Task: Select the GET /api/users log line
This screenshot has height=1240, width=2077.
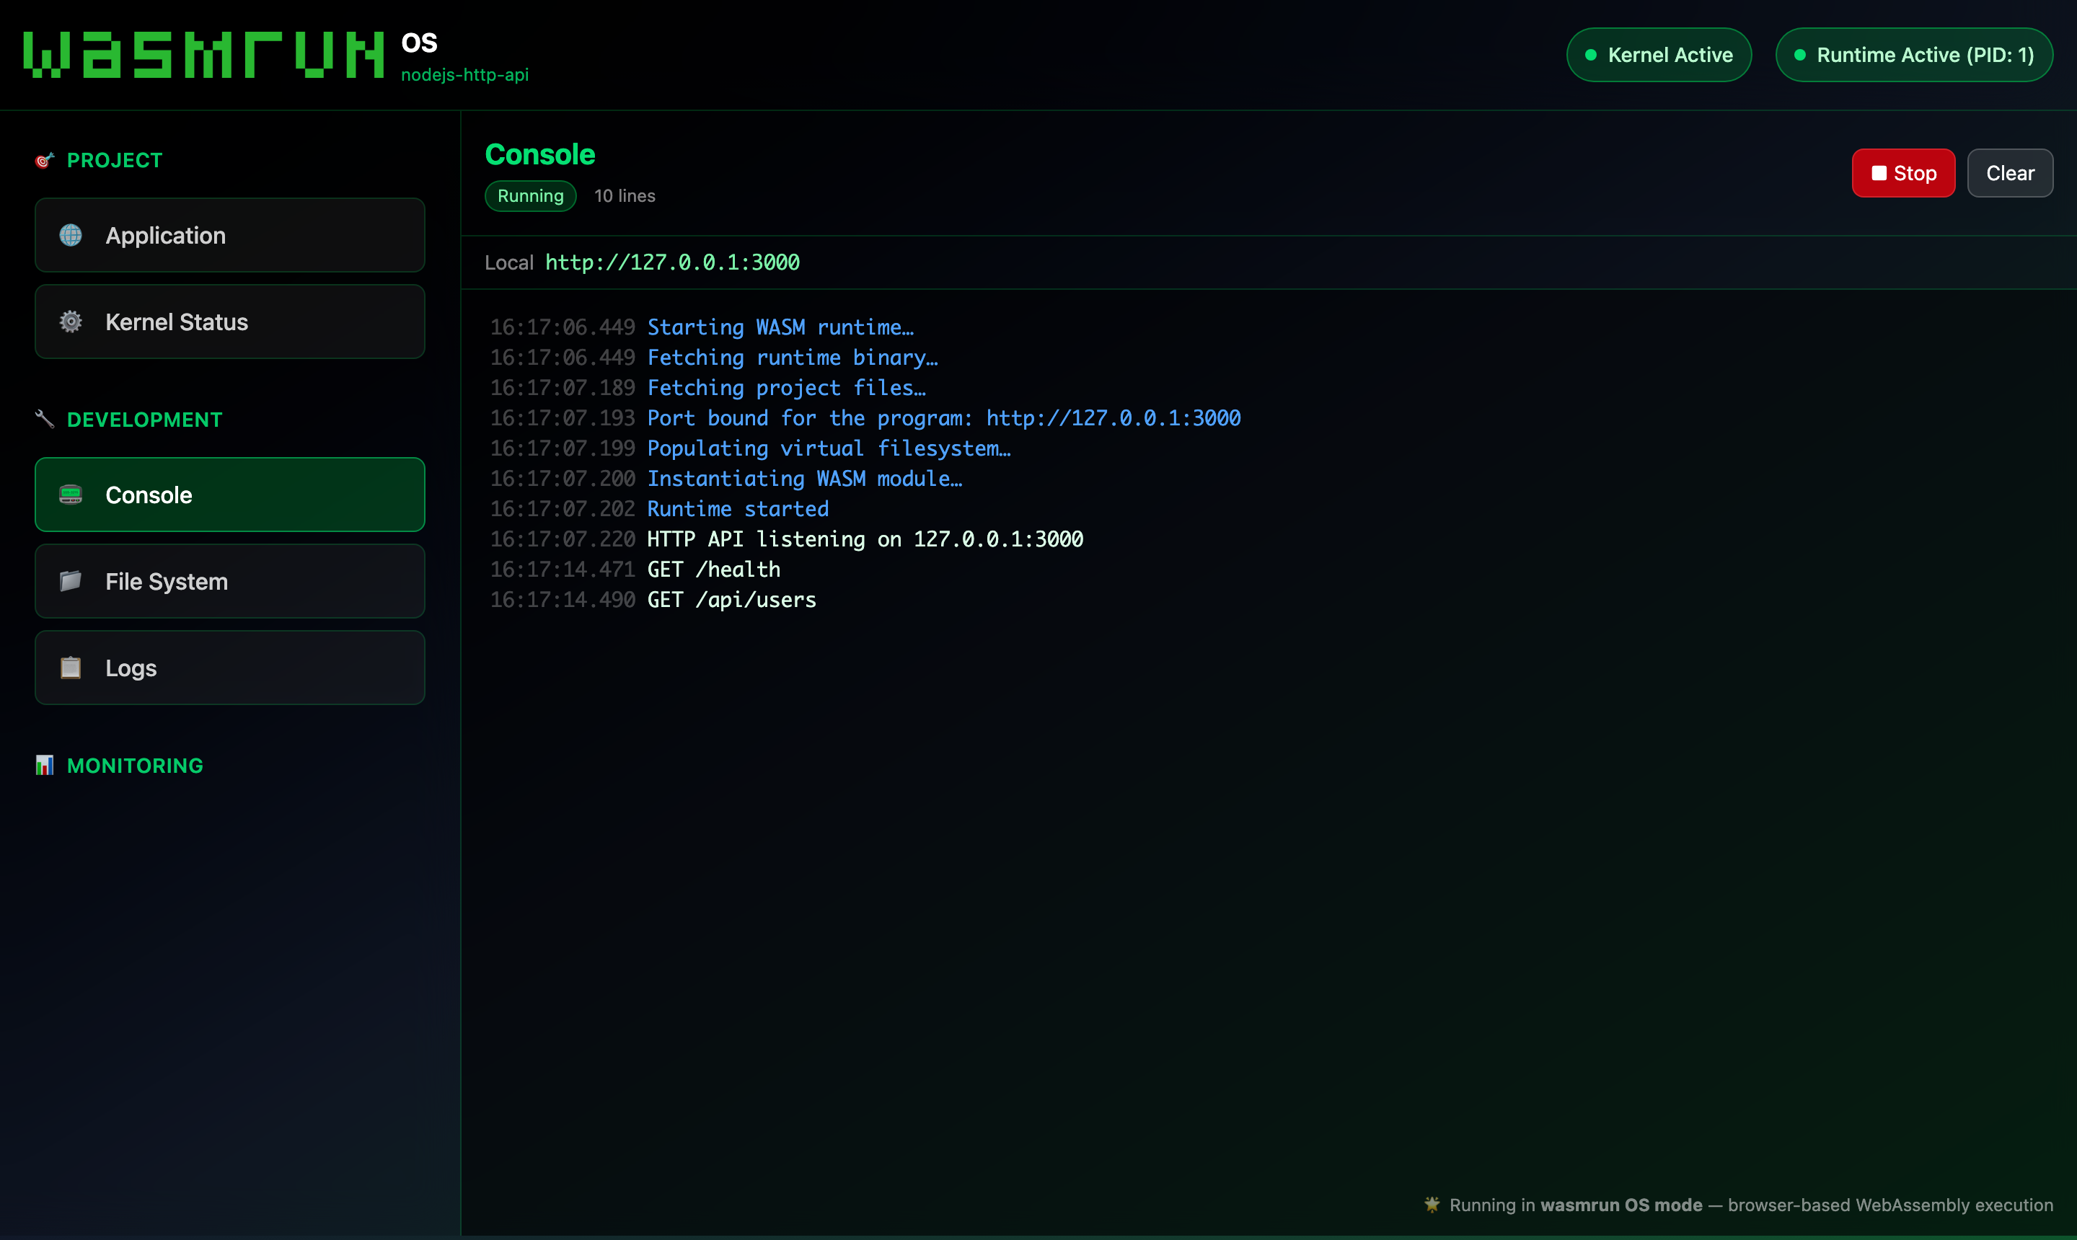Action: [653, 600]
